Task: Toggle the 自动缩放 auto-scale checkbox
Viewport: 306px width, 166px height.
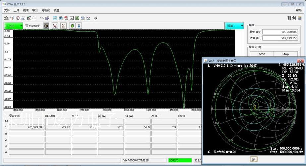Action: coord(26,26)
